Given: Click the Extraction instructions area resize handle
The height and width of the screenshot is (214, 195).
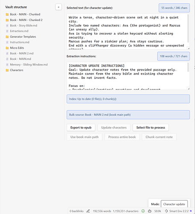Looking at the screenshot, I should 189,89.
